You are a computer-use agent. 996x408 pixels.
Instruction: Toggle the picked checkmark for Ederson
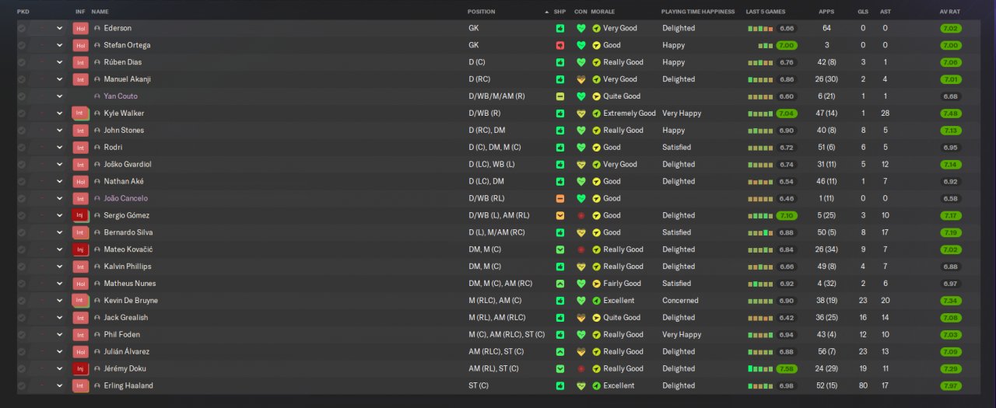[22, 28]
